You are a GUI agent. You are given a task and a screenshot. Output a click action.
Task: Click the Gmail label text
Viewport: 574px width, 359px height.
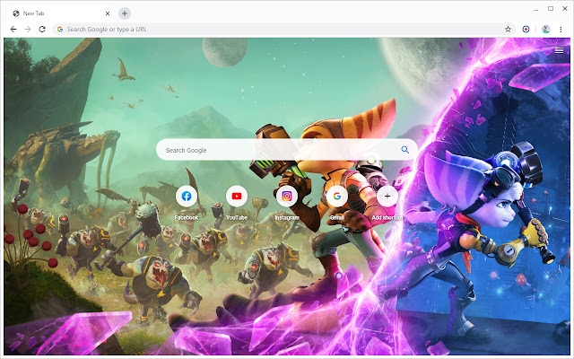(x=337, y=217)
